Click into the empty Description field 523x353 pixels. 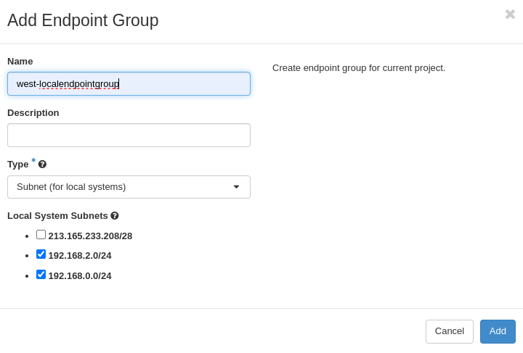[x=129, y=136]
